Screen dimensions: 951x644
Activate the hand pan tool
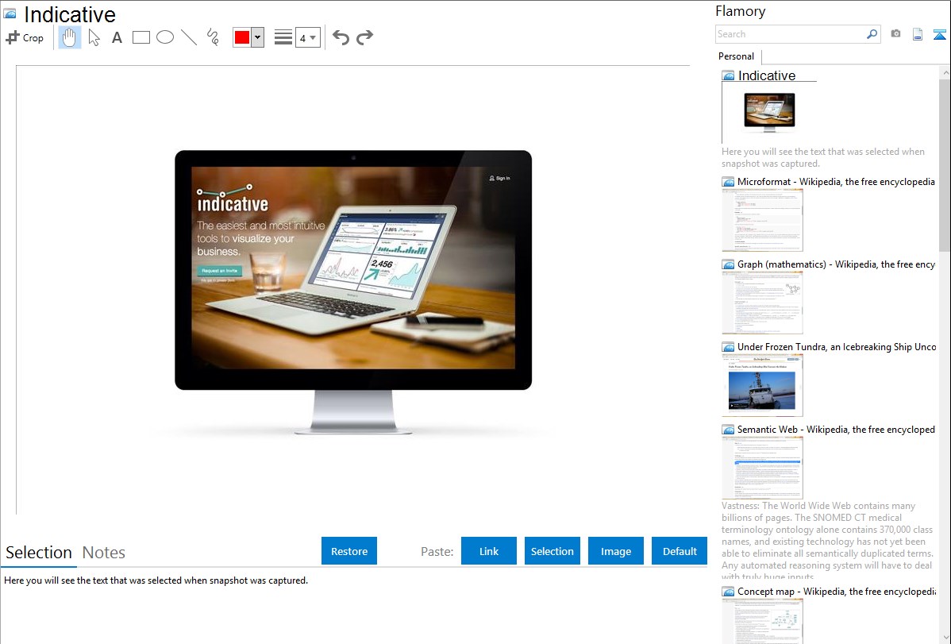click(69, 37)
